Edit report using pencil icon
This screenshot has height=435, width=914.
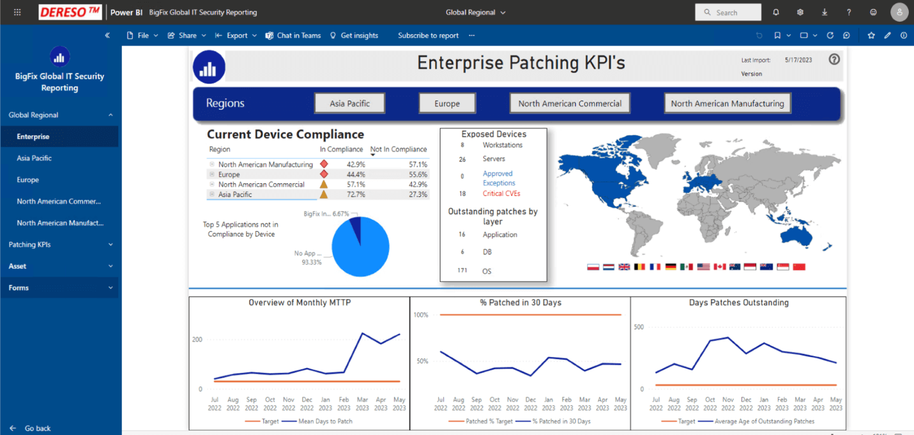click(x=888, y=36)
